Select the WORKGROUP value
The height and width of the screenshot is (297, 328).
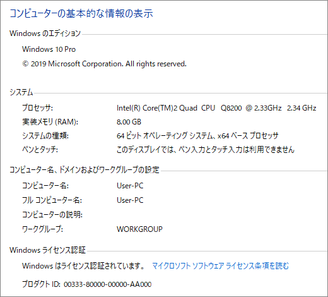139,229
